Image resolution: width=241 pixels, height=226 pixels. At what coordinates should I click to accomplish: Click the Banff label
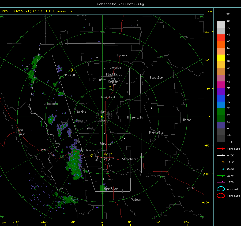click(x=44, y=150)
